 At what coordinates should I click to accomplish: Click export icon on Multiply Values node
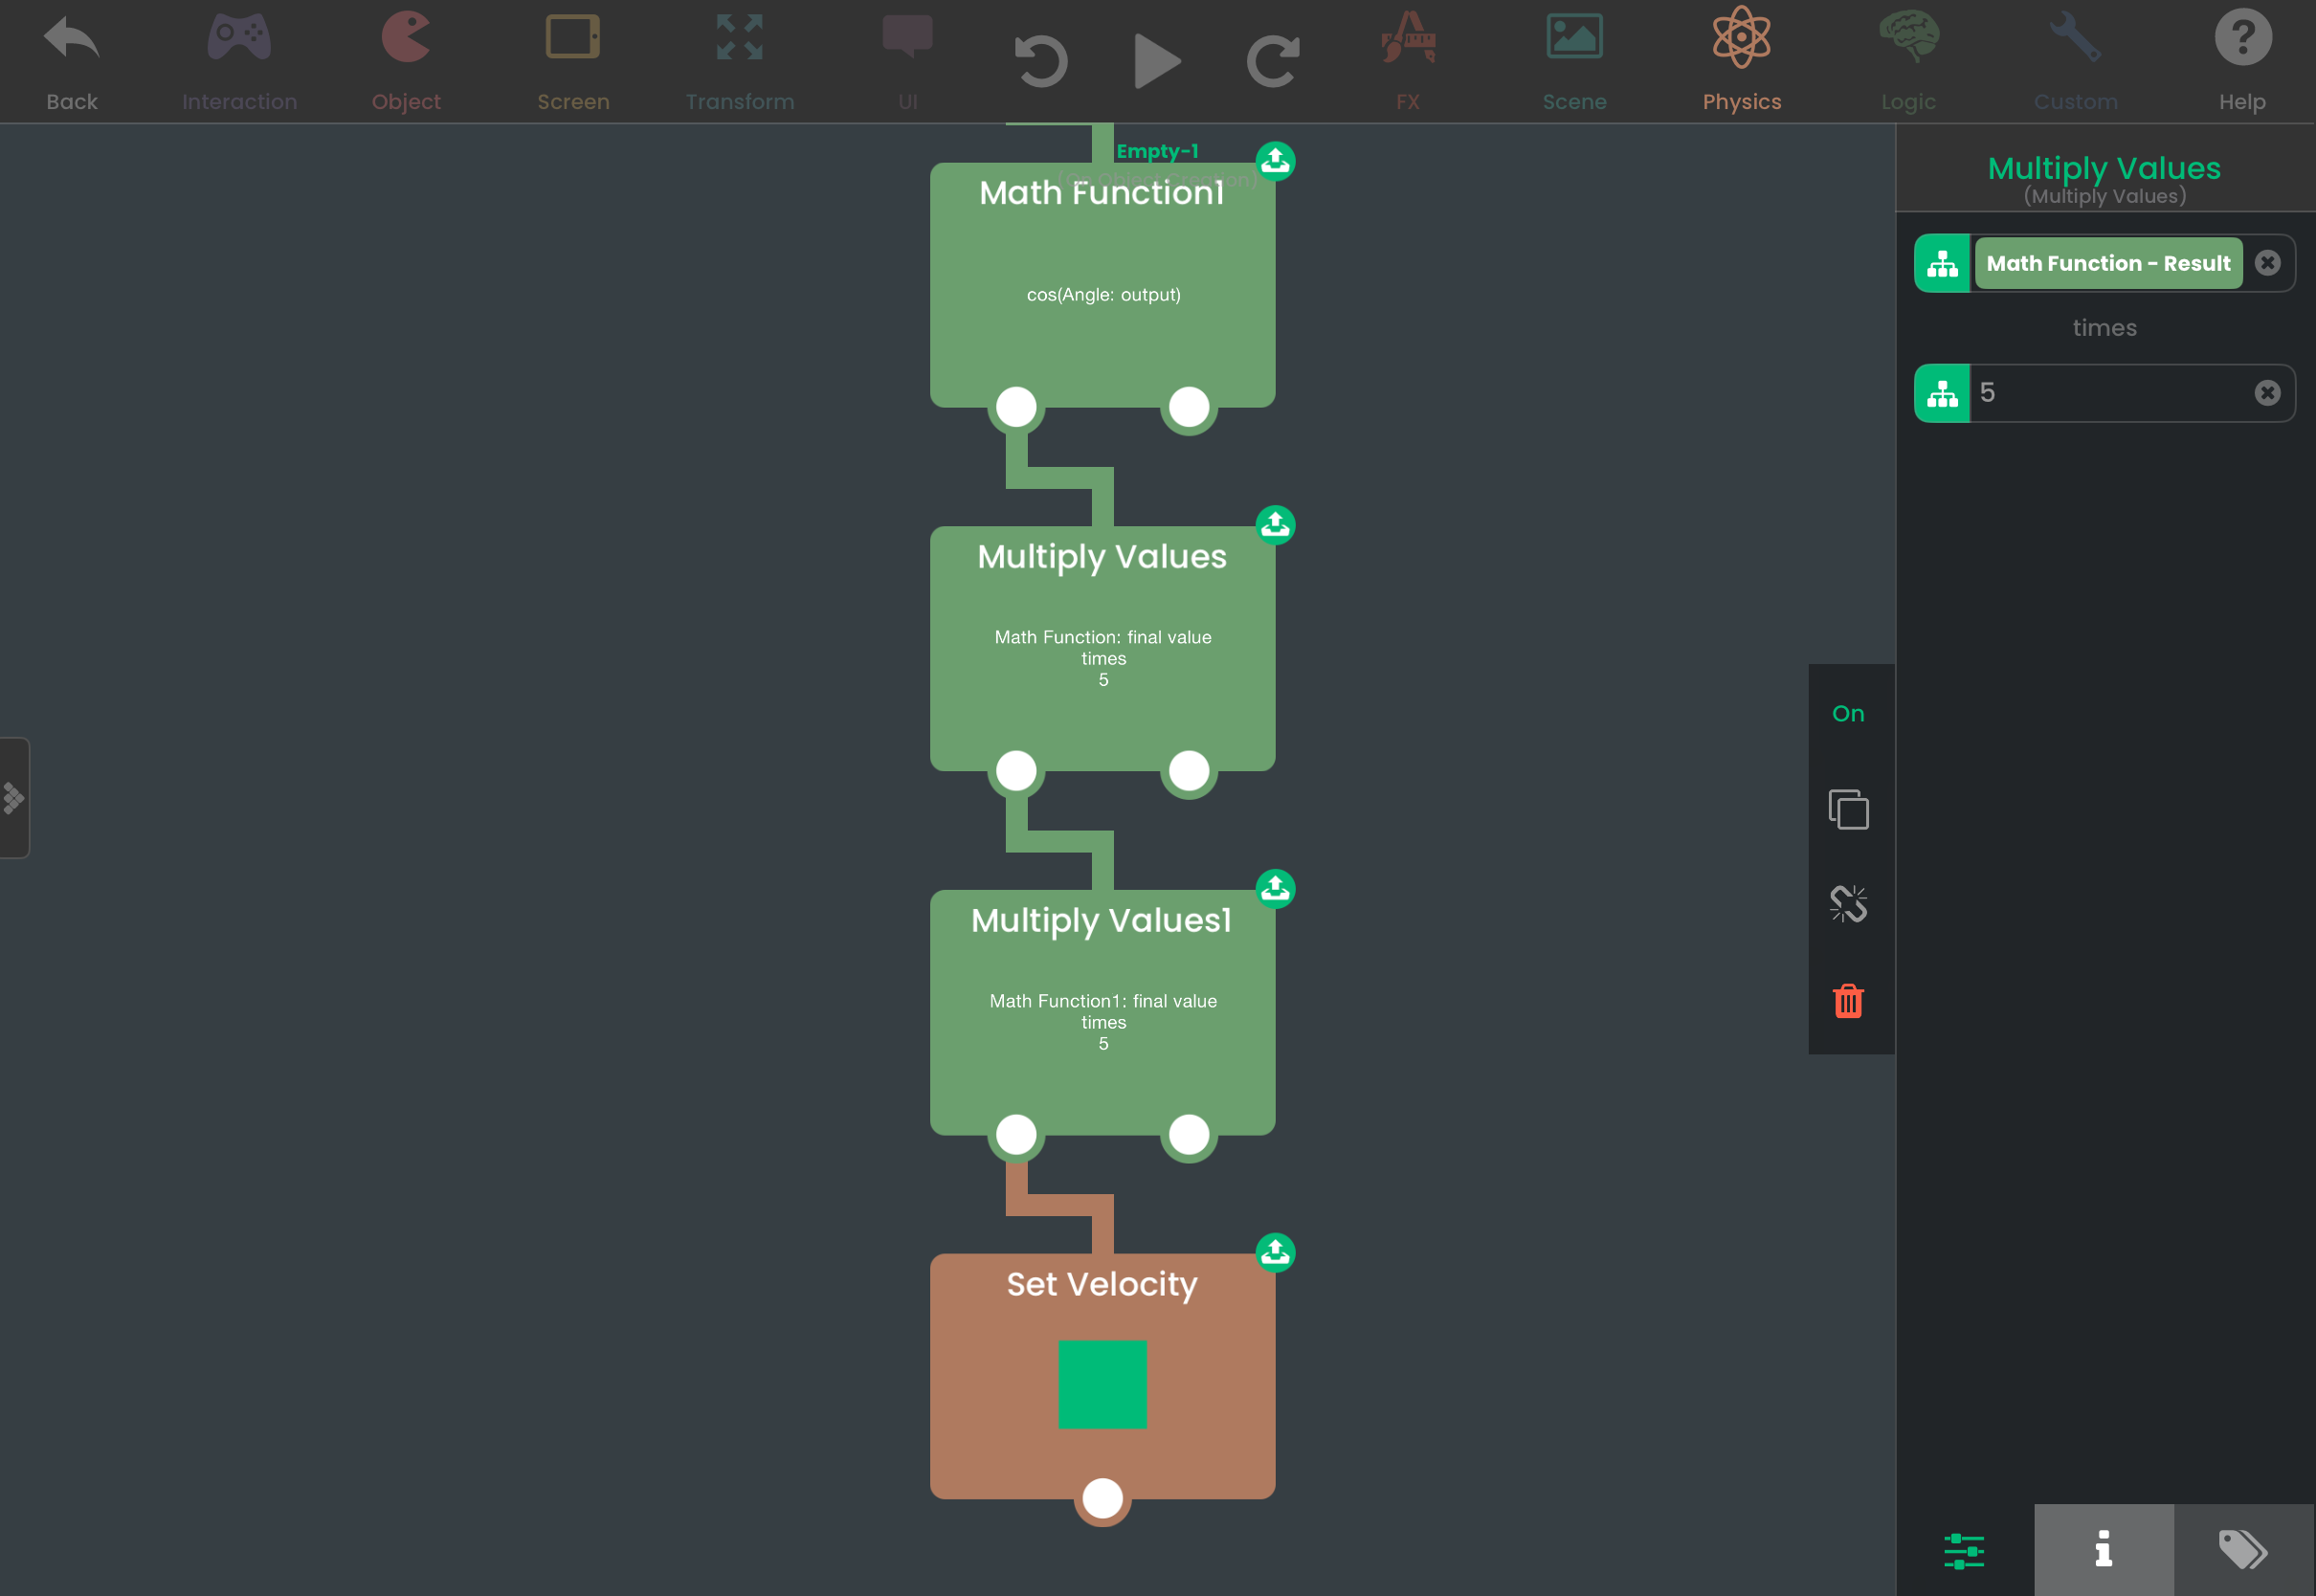point(1275,525)
